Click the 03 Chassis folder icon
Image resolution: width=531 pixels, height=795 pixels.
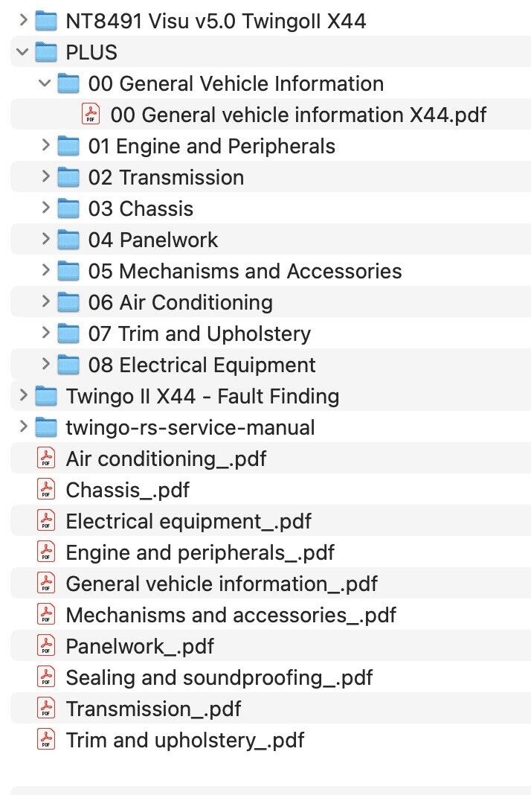click(x=68, y=208)
